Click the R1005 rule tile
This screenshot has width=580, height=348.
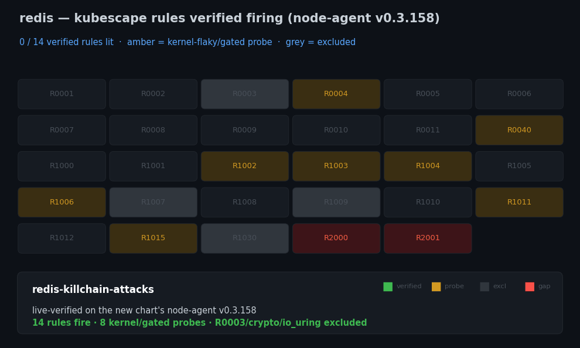click(x=519, y=166)
